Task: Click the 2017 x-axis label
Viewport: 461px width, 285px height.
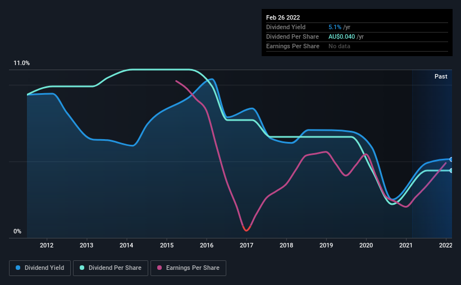Action: tap(247, 245)
